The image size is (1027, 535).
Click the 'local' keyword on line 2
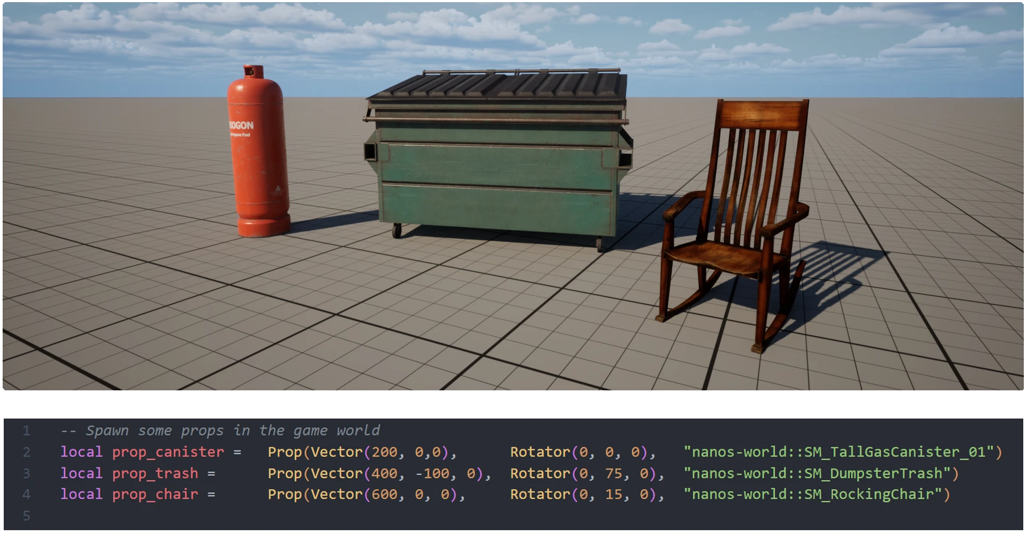coord(81,452)
